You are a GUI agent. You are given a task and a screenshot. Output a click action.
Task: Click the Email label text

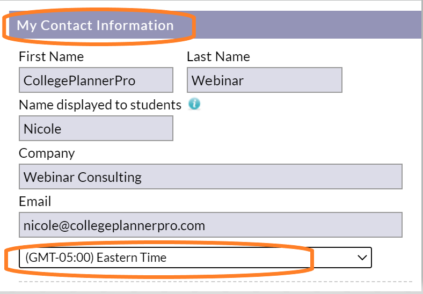click(x=35, y=202)
